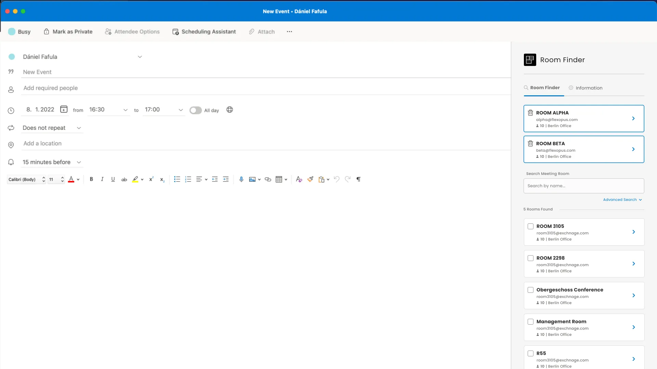
Task: Click the format painter icon
Action: click(310, 179)
